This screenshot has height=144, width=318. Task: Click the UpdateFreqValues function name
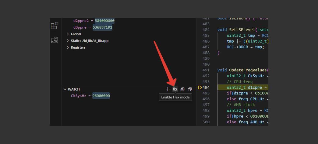[x=248, y=70]
